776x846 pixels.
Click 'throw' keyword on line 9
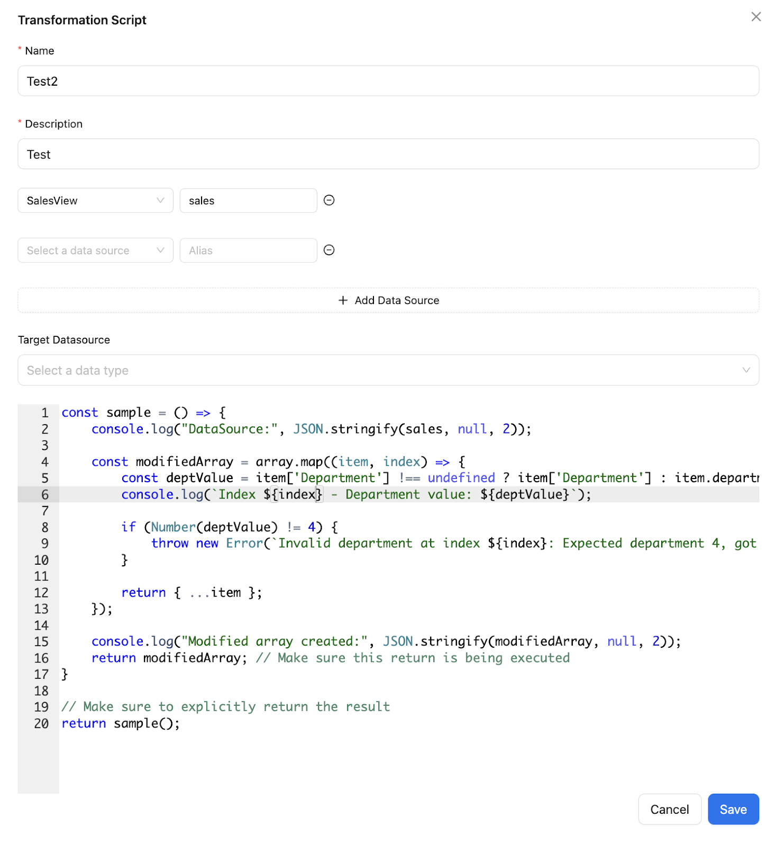click(170, 543)
